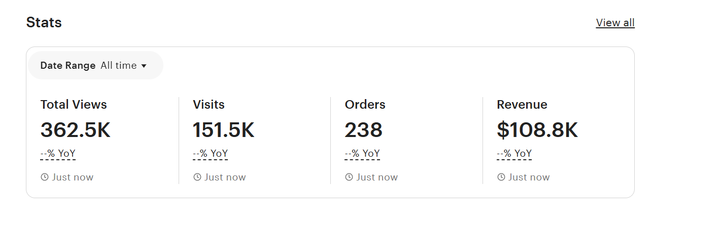The height and width of the screenshot is (229, 722).
Task: Open the Date Range dropdown
Action: coord(95,66)
